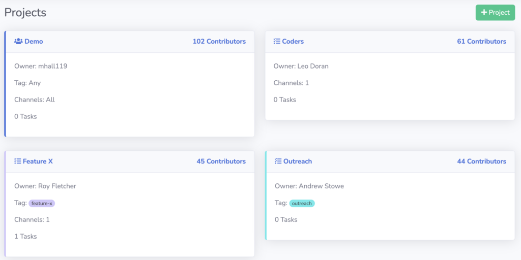Click the people icon beside Demo
Image resolution: width=521 pixels, height=260 pixels.
click(18, 42)
